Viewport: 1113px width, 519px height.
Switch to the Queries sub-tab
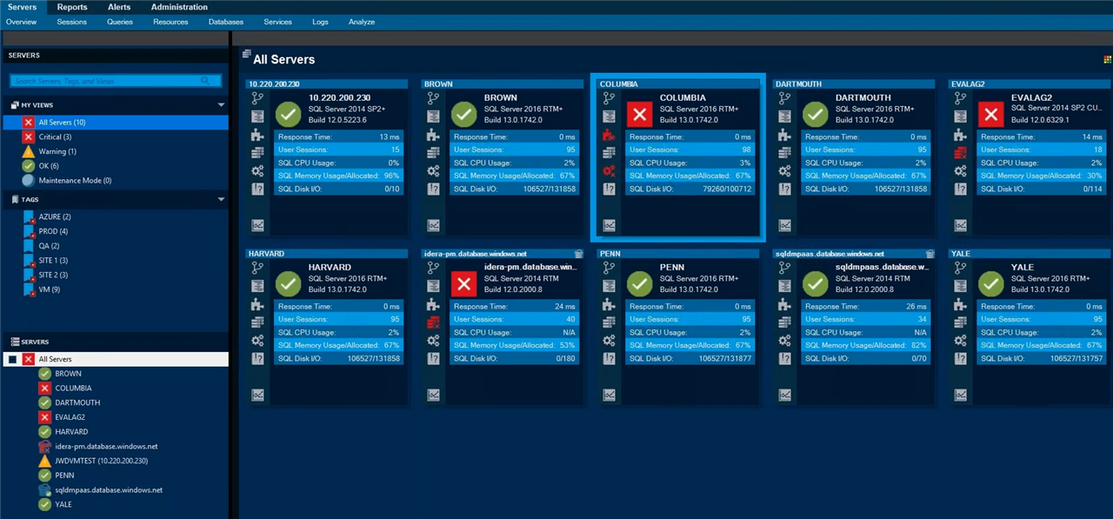(120, 22)
